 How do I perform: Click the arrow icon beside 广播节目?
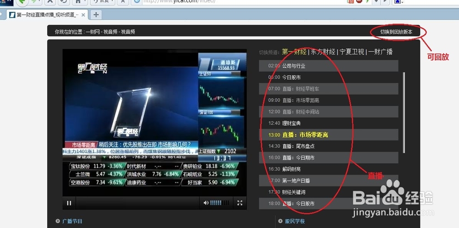tap(57, 221)
